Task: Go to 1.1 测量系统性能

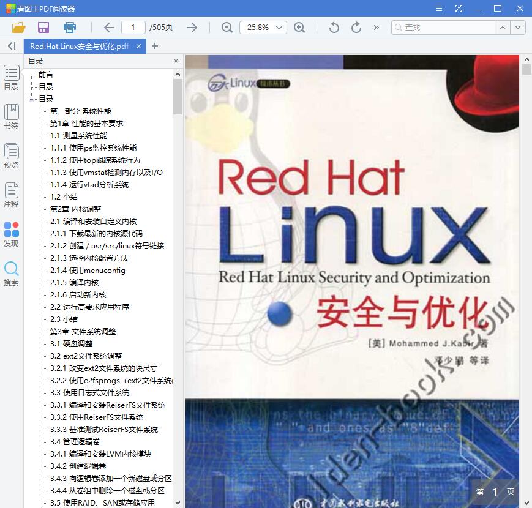Action: tap(79, 136)
